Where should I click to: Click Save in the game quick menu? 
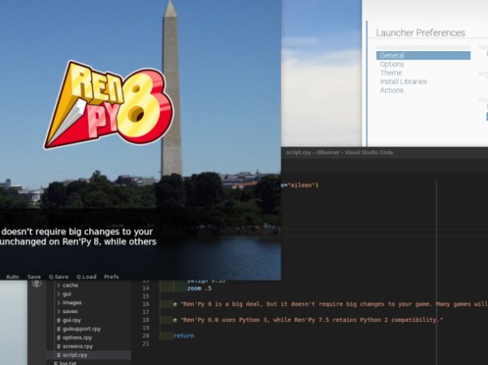pyautogui.click(x=34, y=277)
